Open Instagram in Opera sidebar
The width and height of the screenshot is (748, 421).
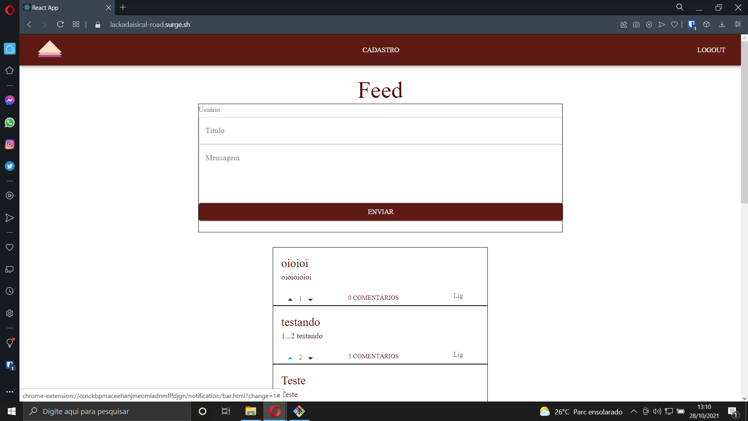(10, 144)
